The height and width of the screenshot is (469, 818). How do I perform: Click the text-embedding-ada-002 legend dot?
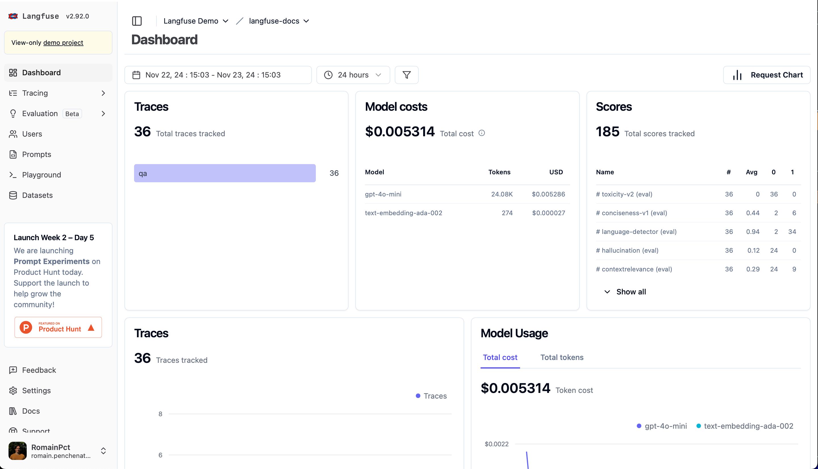pyautogui.click(x=698, y=426)
